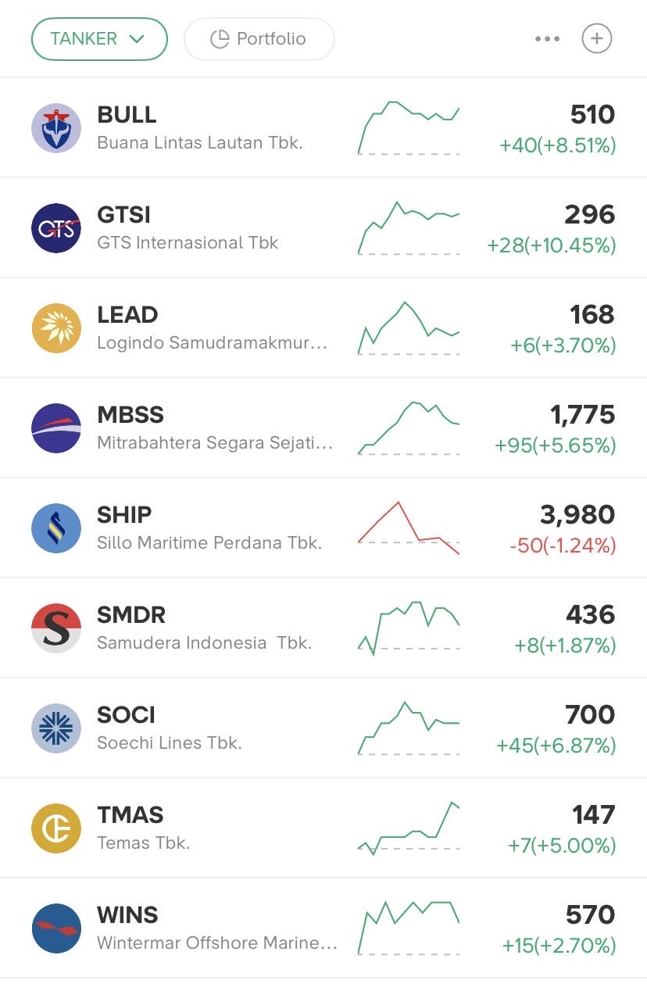Click the BULL company logo
Viewport: 647px width, 991px height.
pyautogui.click(x=56, y=128)
